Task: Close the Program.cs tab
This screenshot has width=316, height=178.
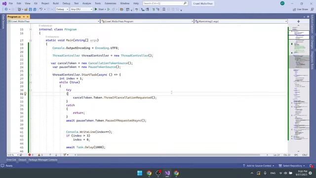Action: pos(28,17)
